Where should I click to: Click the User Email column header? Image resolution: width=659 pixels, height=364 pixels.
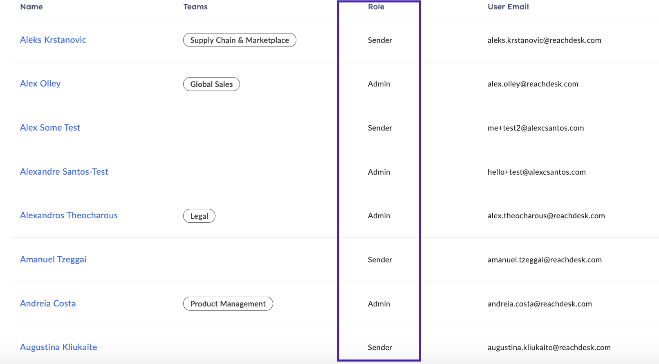(508, 7)
